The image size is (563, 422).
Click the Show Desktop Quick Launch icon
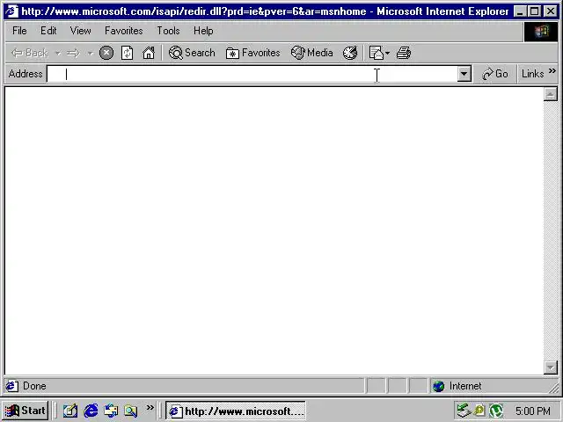click(x=70, y=411)
